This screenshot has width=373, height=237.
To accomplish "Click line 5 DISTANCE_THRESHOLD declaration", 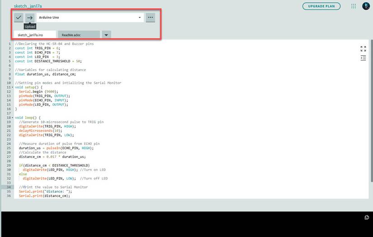I will [x=48, y=61].
